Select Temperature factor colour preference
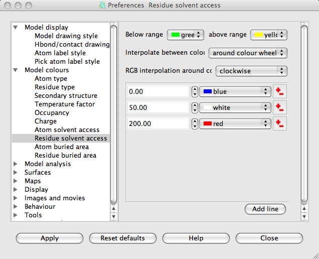The height and width of the screenshot is (259, 319). (65, 104)
